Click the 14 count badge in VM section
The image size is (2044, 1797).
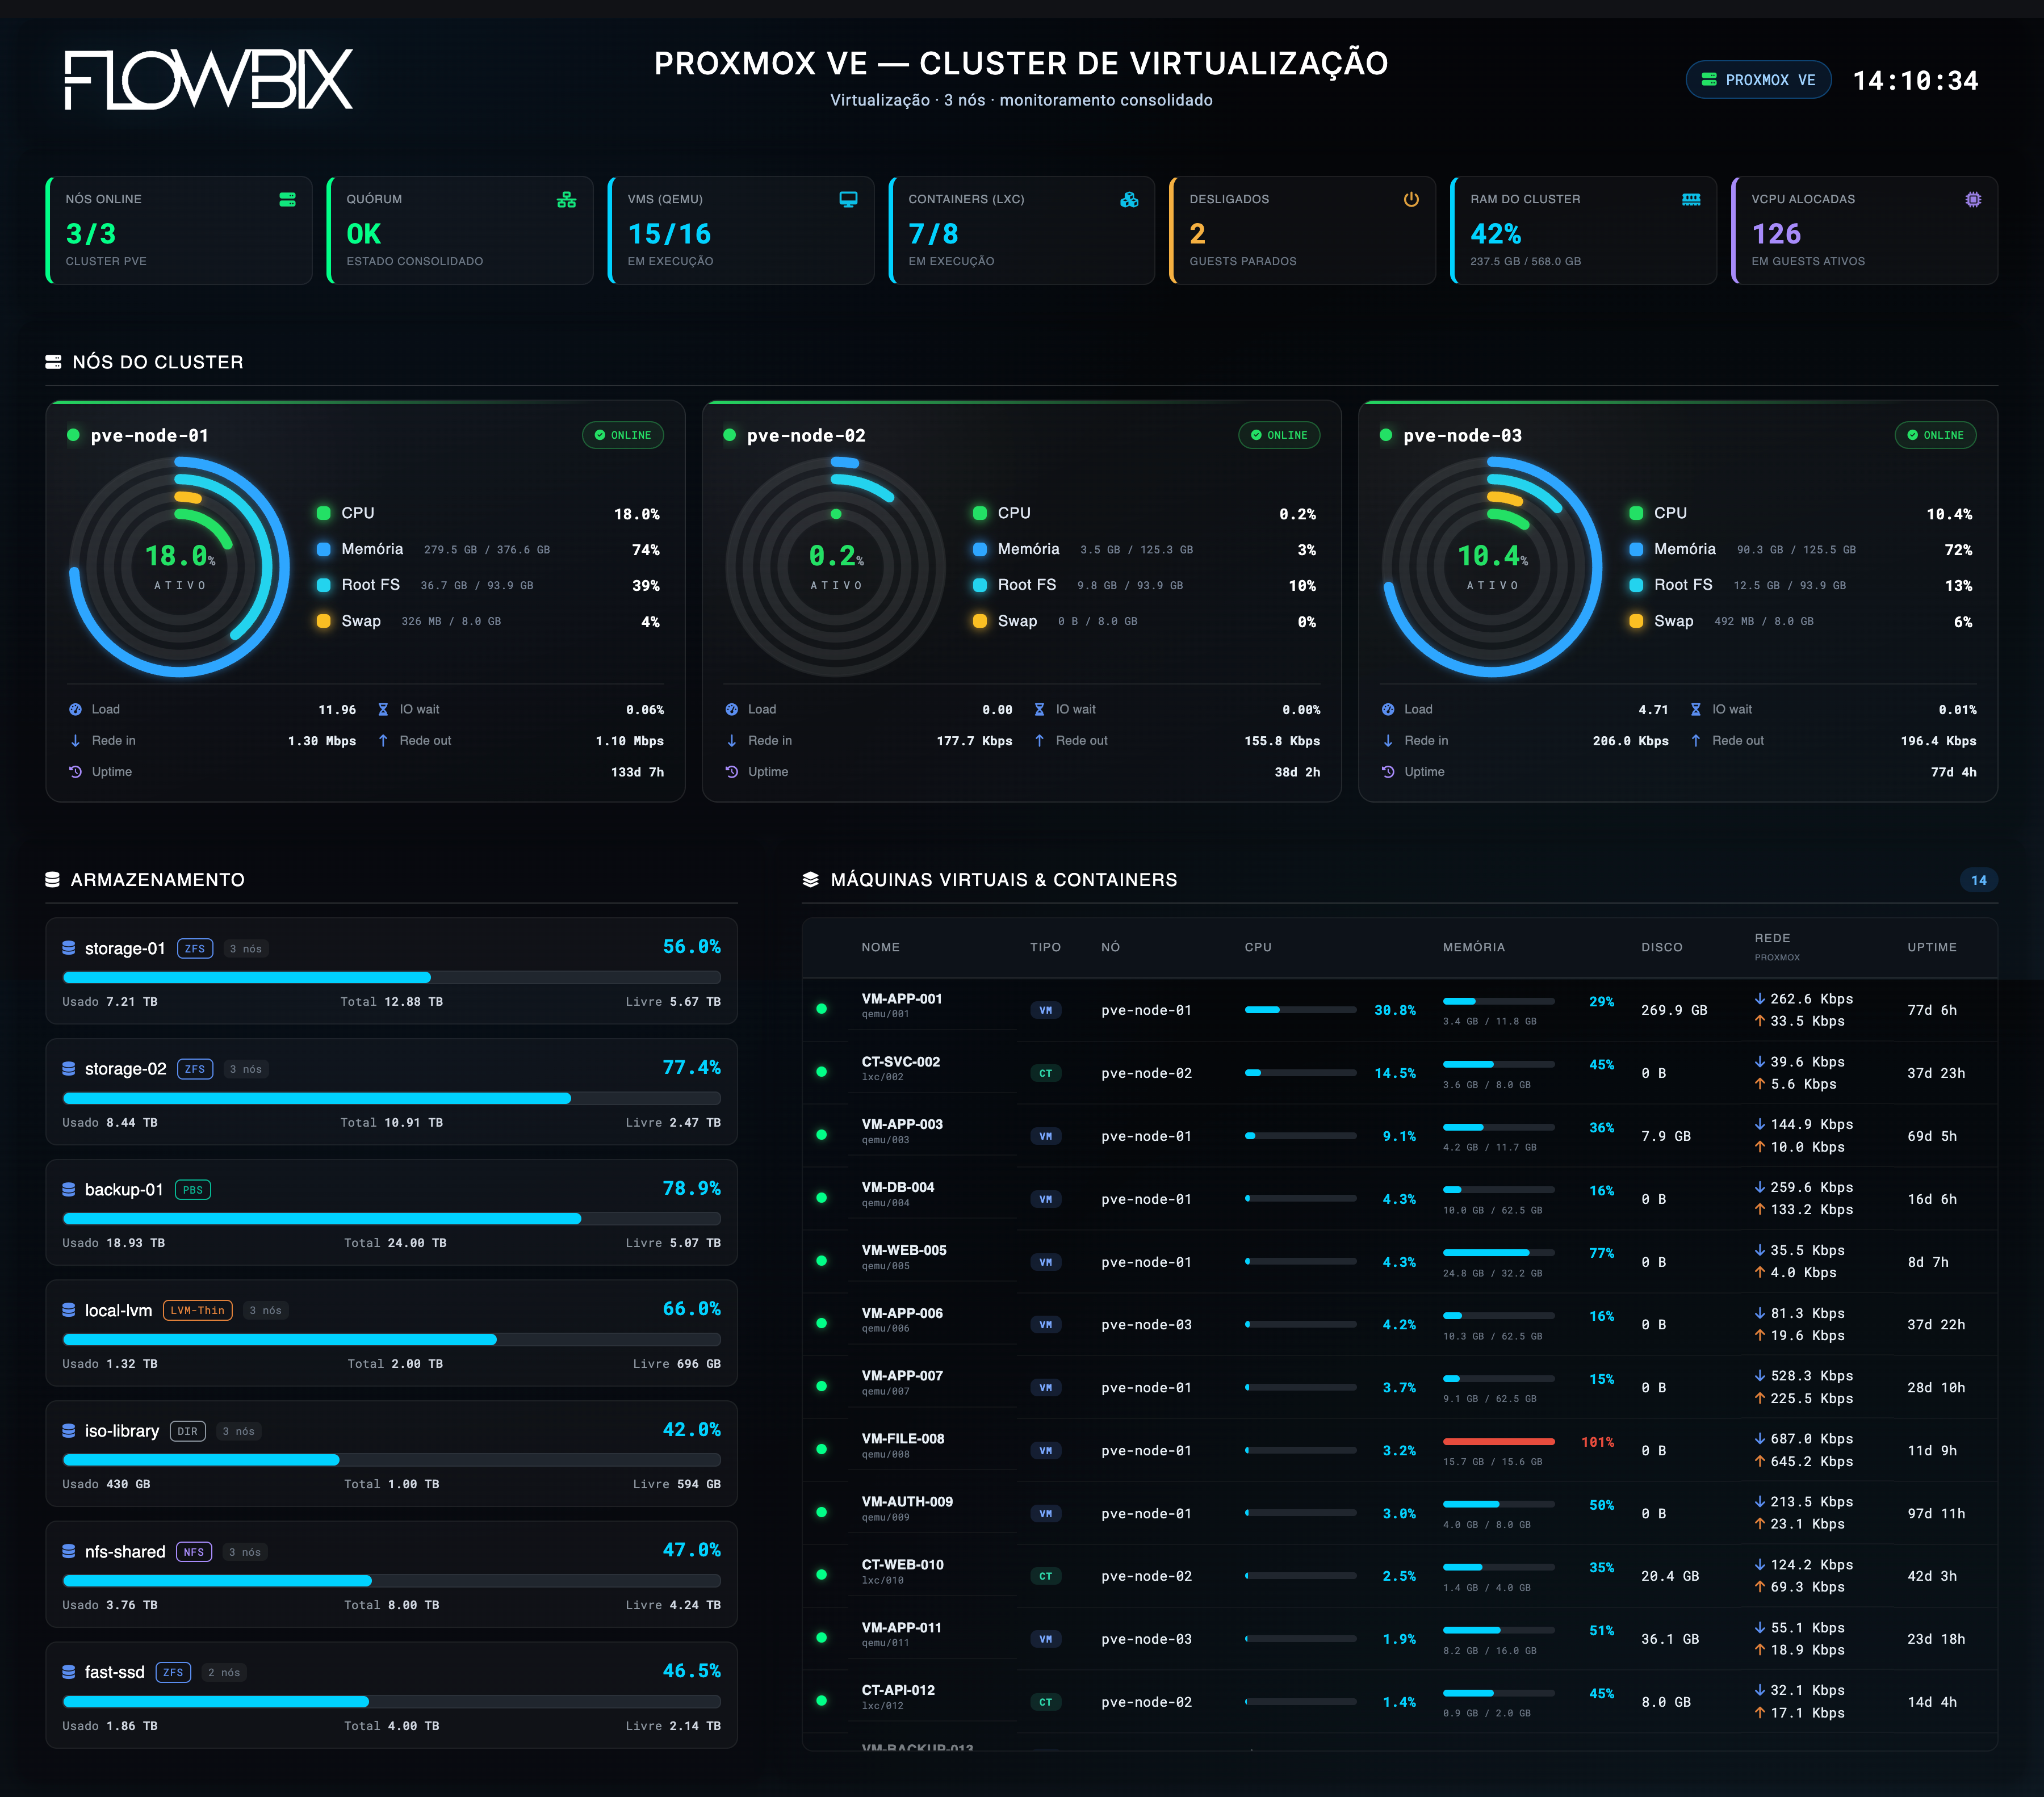tap(1979, 880)
